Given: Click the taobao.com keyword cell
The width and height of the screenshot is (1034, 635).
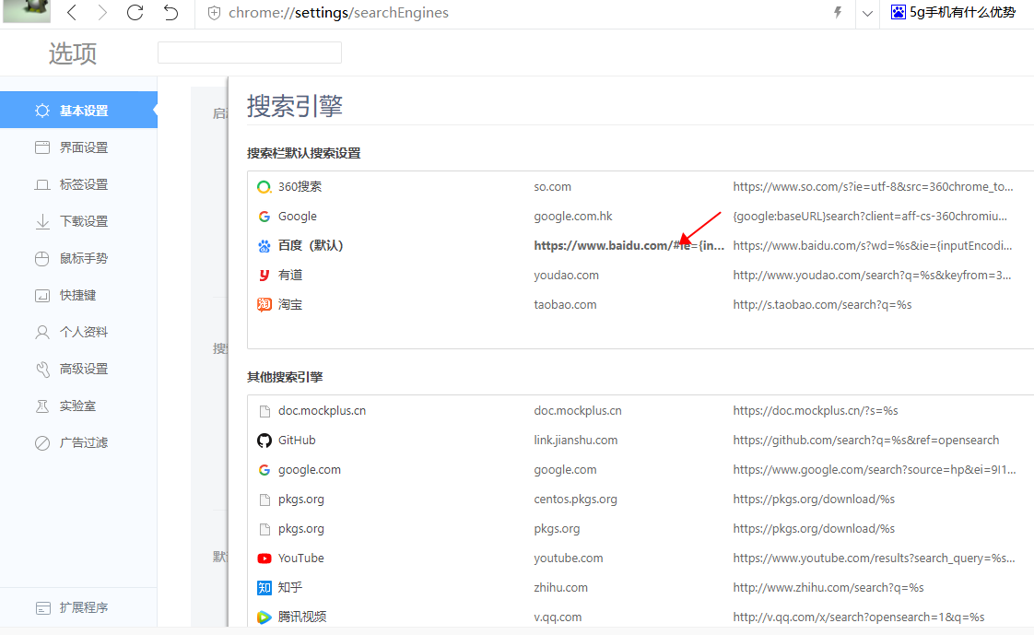Looking at the screenshot, I should click(x=565, y=305).
